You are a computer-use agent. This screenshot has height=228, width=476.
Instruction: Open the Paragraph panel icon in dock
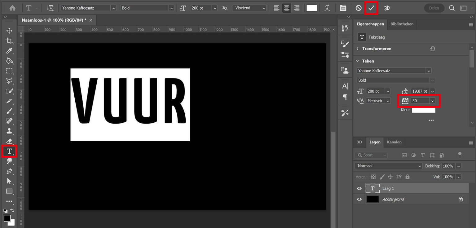(x=345, y=97)
